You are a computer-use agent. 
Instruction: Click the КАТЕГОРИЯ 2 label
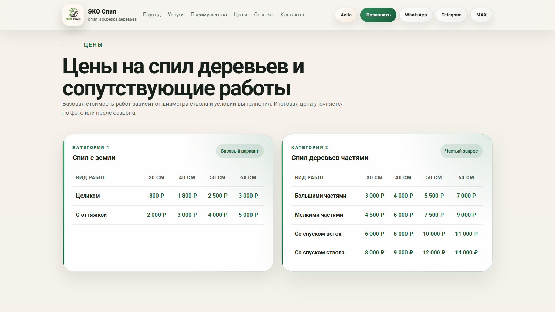click(310, 147)
